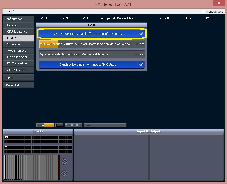Image resolution: width=227 pixels, height=184 pixels.
Task: Open the Scheduler page
Action: click(x=19, y=44)
